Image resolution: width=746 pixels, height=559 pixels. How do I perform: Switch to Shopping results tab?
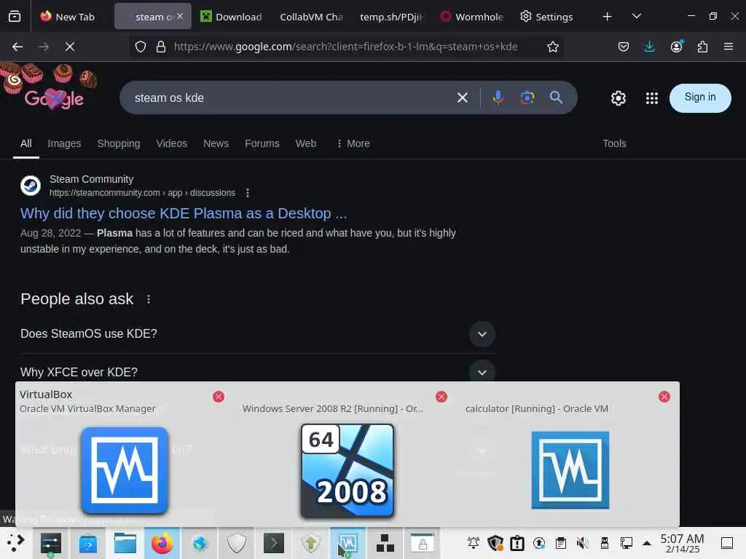pos(119,143)
